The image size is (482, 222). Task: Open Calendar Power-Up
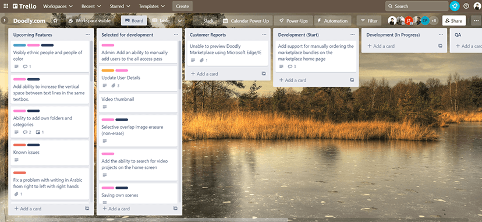click(246, 21)
